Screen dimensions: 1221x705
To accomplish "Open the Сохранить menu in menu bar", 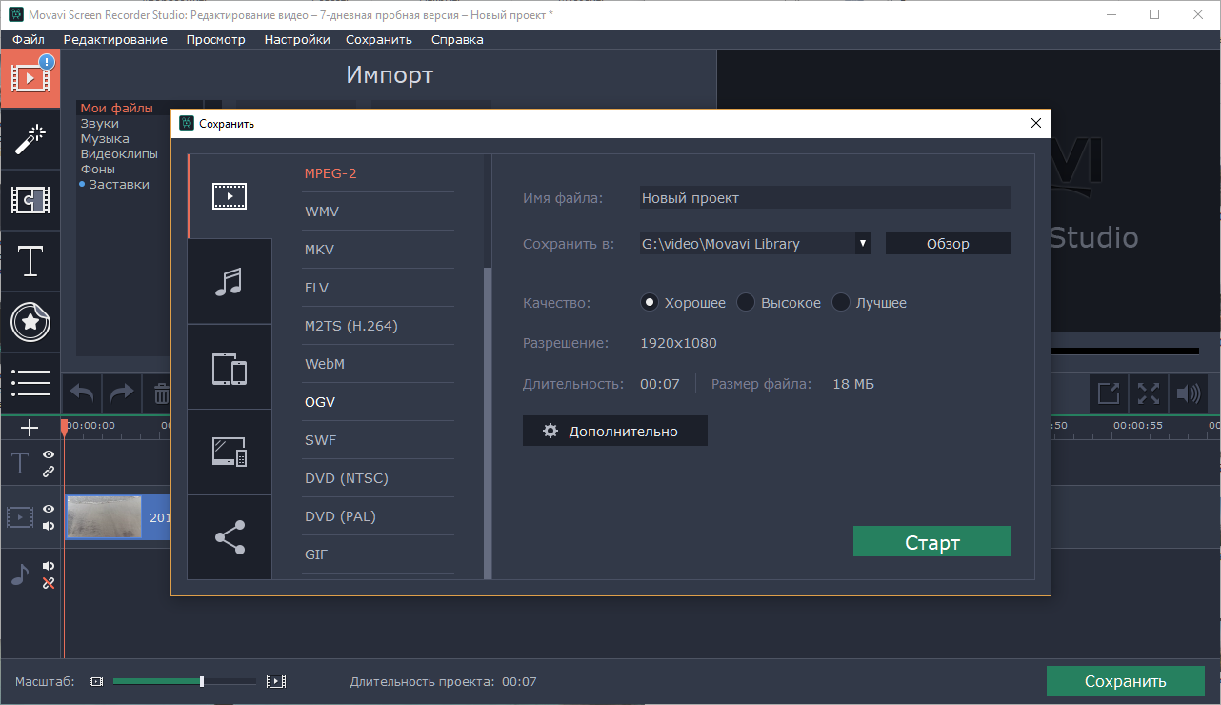I will tap(379, 39).
